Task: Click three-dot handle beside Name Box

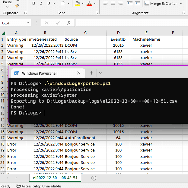Action: tap(36, 23)
